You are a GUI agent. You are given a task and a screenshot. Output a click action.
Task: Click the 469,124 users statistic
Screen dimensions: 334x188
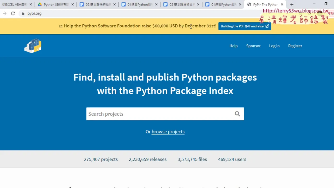[x=232, y=159]
